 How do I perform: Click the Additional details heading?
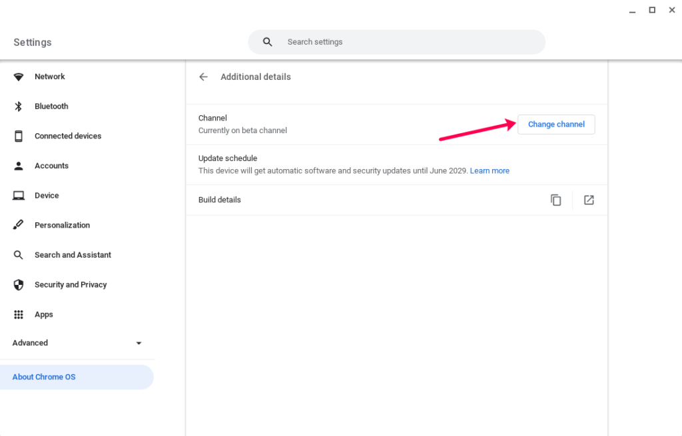tap(255, 77)
